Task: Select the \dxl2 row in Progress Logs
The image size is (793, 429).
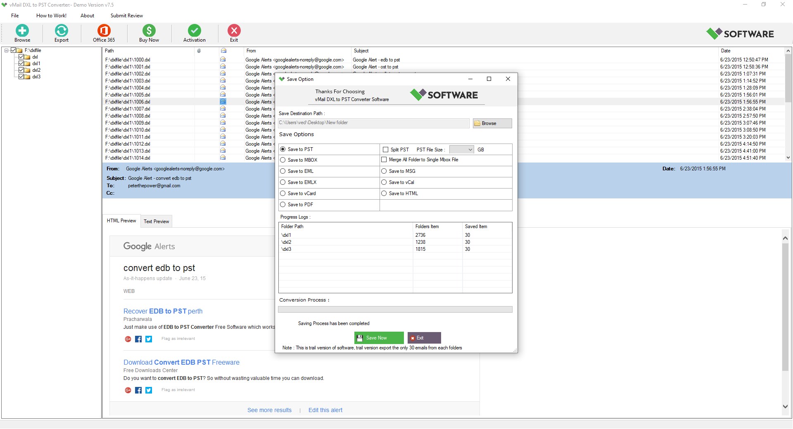Action: tap(395, 242)
